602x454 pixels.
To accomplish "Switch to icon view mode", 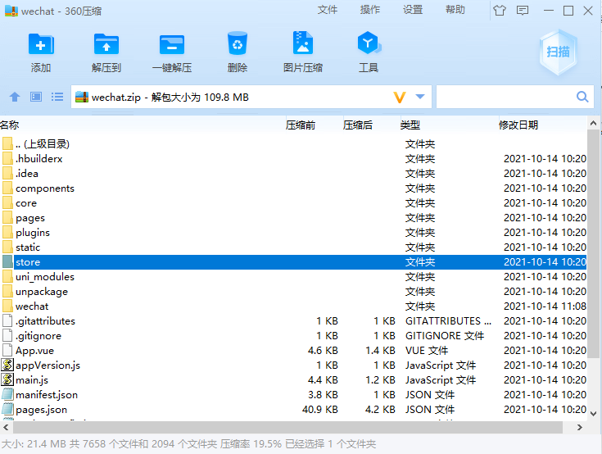I will pos(35,97).
